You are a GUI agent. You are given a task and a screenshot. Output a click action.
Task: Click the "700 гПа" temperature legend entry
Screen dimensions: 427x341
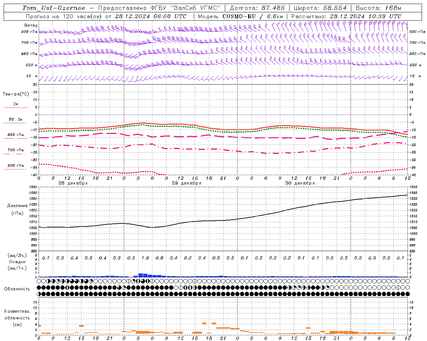(x=15, y=150)
